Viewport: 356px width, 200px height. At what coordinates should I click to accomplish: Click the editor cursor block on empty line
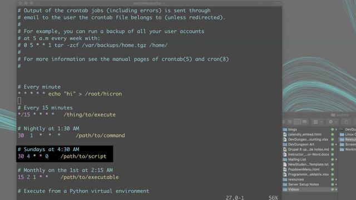tap(19, 101)
